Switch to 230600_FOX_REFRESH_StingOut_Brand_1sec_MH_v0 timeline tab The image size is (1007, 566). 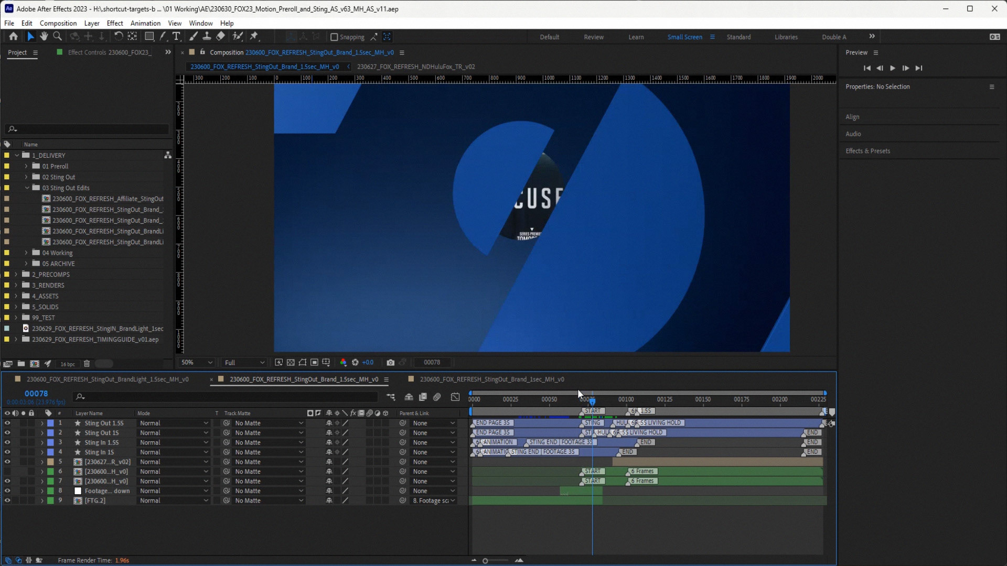click(x=491, y=379)
